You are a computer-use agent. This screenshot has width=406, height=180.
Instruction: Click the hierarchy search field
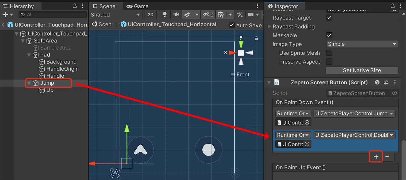[x=53, y=15]
